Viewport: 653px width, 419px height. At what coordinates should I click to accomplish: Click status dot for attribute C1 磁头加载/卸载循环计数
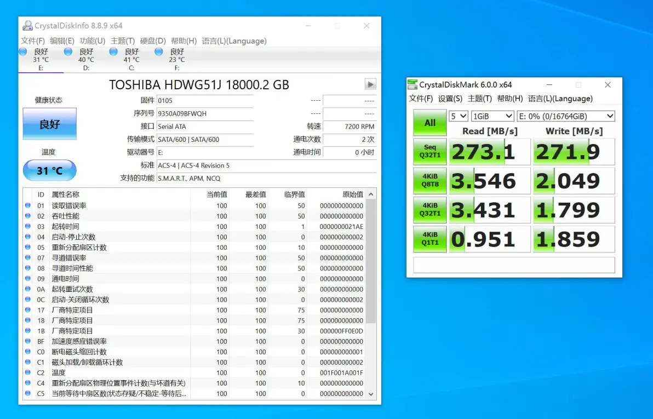click(28, 362)
